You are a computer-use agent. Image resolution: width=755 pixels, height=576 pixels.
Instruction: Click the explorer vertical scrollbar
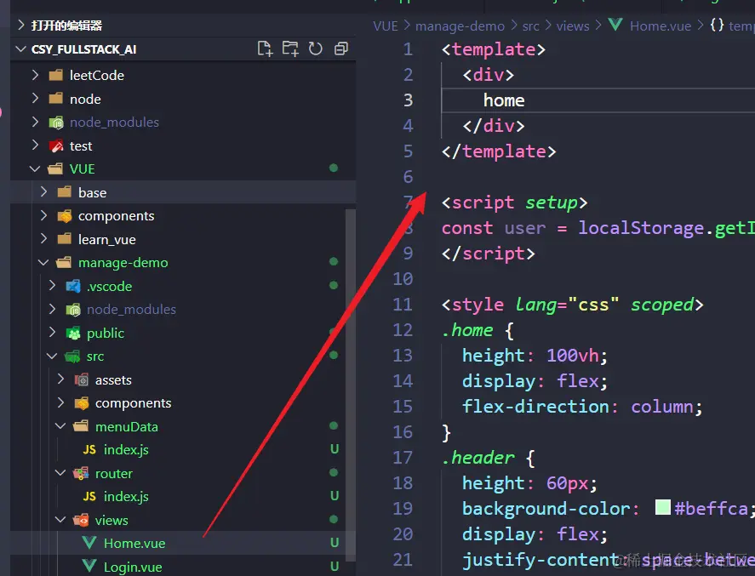point(350,385)
